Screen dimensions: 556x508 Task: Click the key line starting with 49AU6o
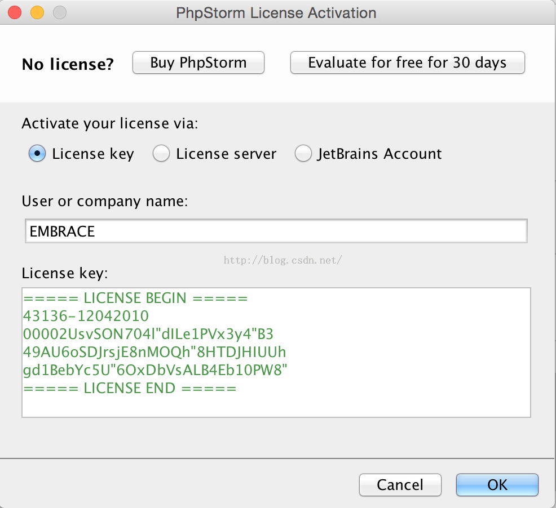coord(155,352)
